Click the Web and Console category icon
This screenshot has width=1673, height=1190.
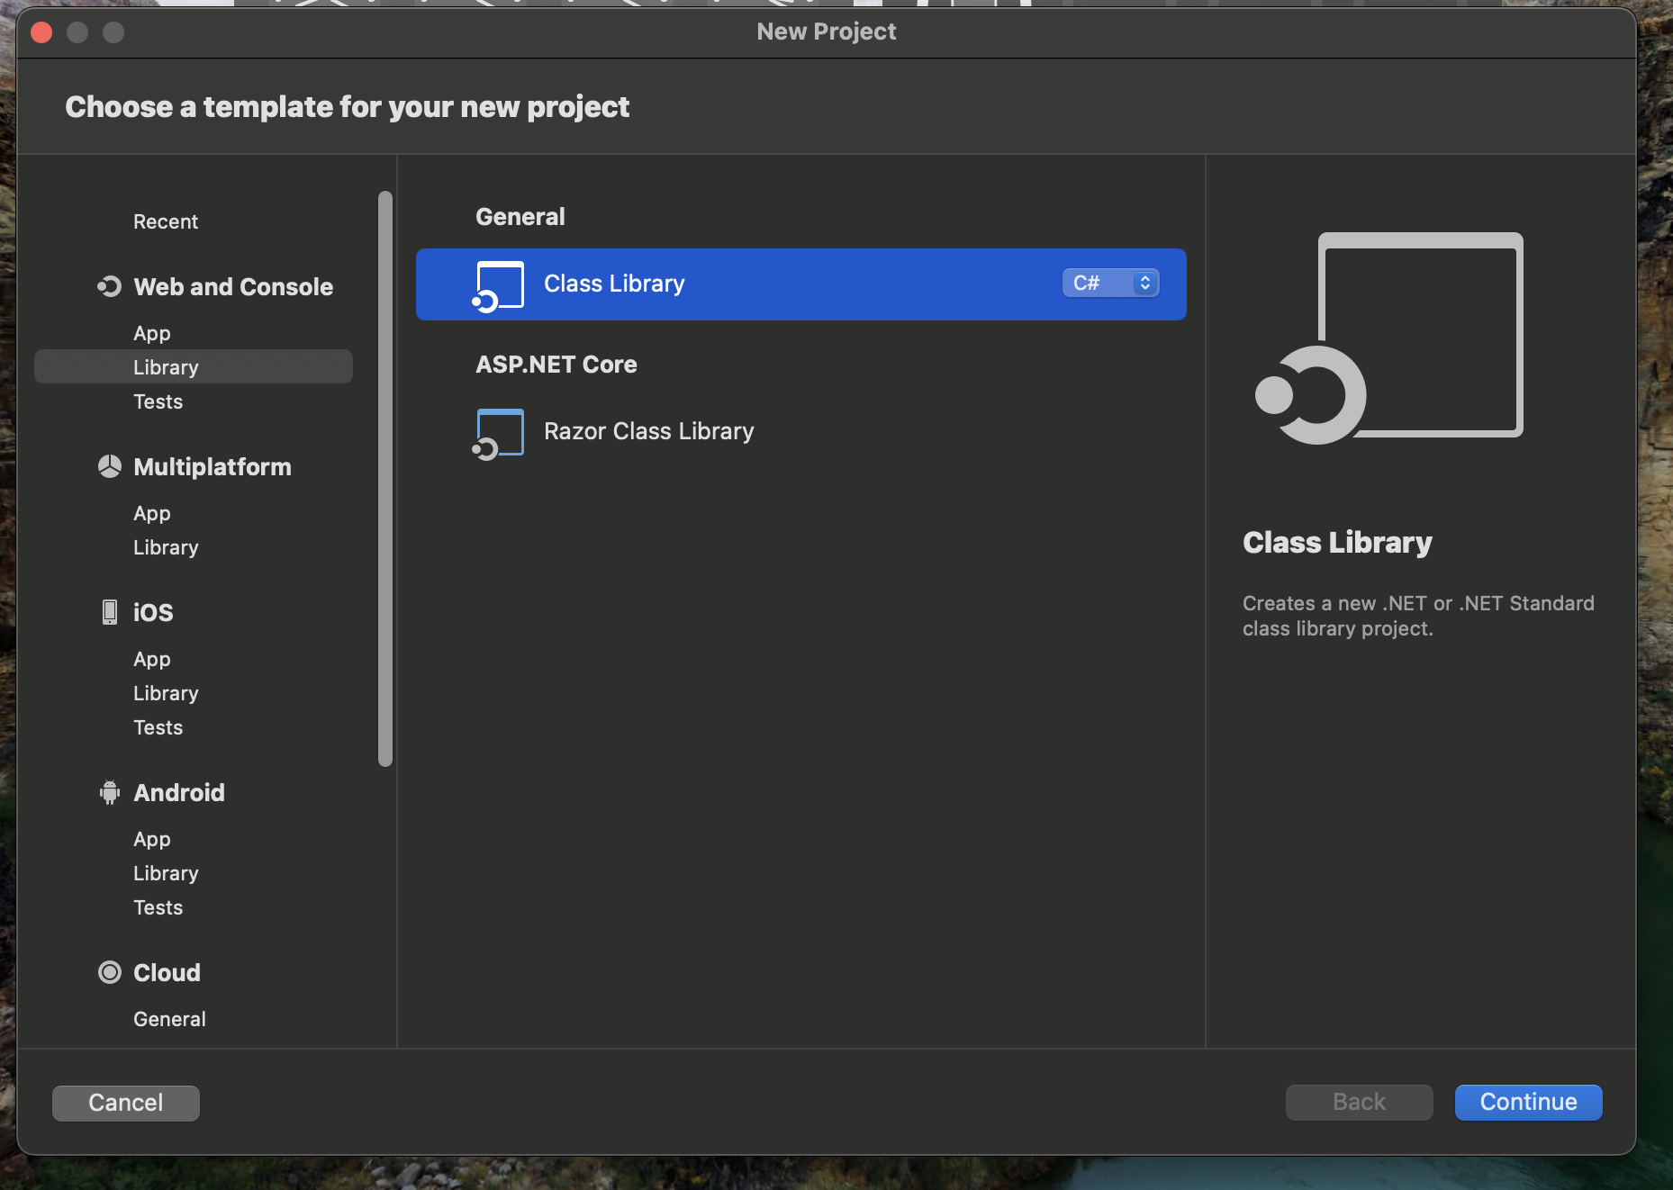tap(109, 286)
